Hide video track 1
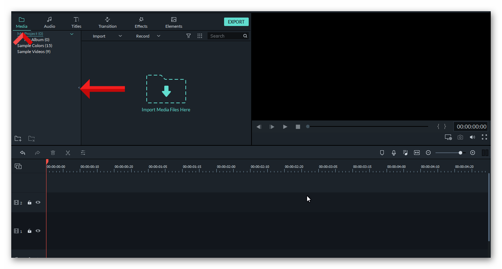502x269 pixels. point(38,231)
